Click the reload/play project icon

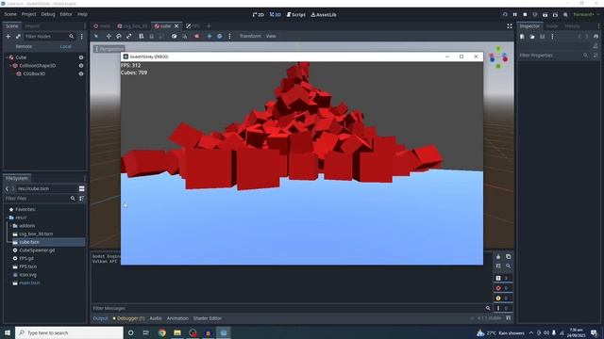click(505, 15)
